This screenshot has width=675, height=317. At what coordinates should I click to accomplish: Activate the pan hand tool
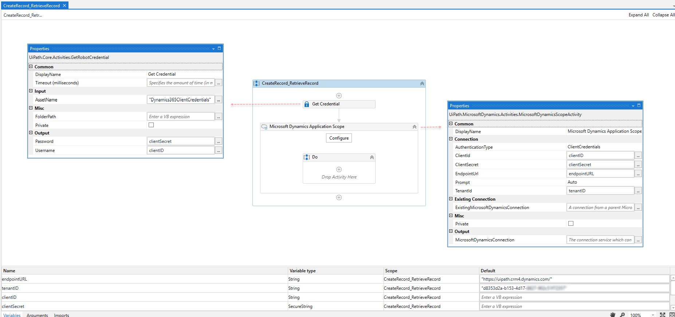coord(613,314)
